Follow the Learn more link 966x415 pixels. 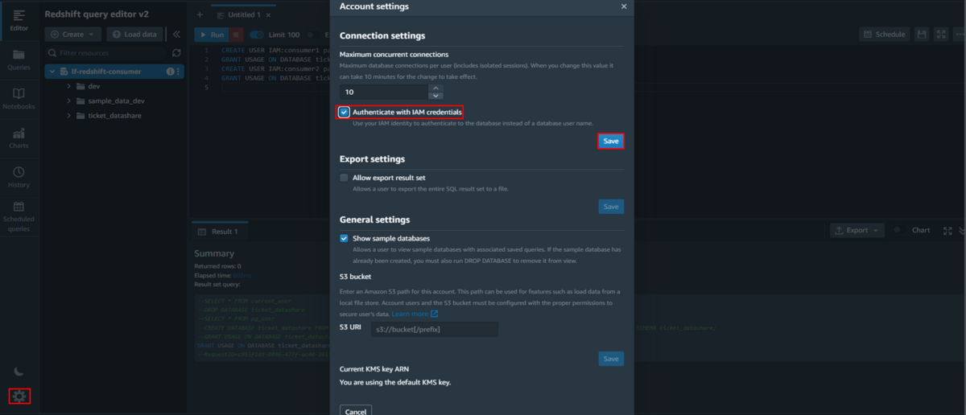[415, 314]
